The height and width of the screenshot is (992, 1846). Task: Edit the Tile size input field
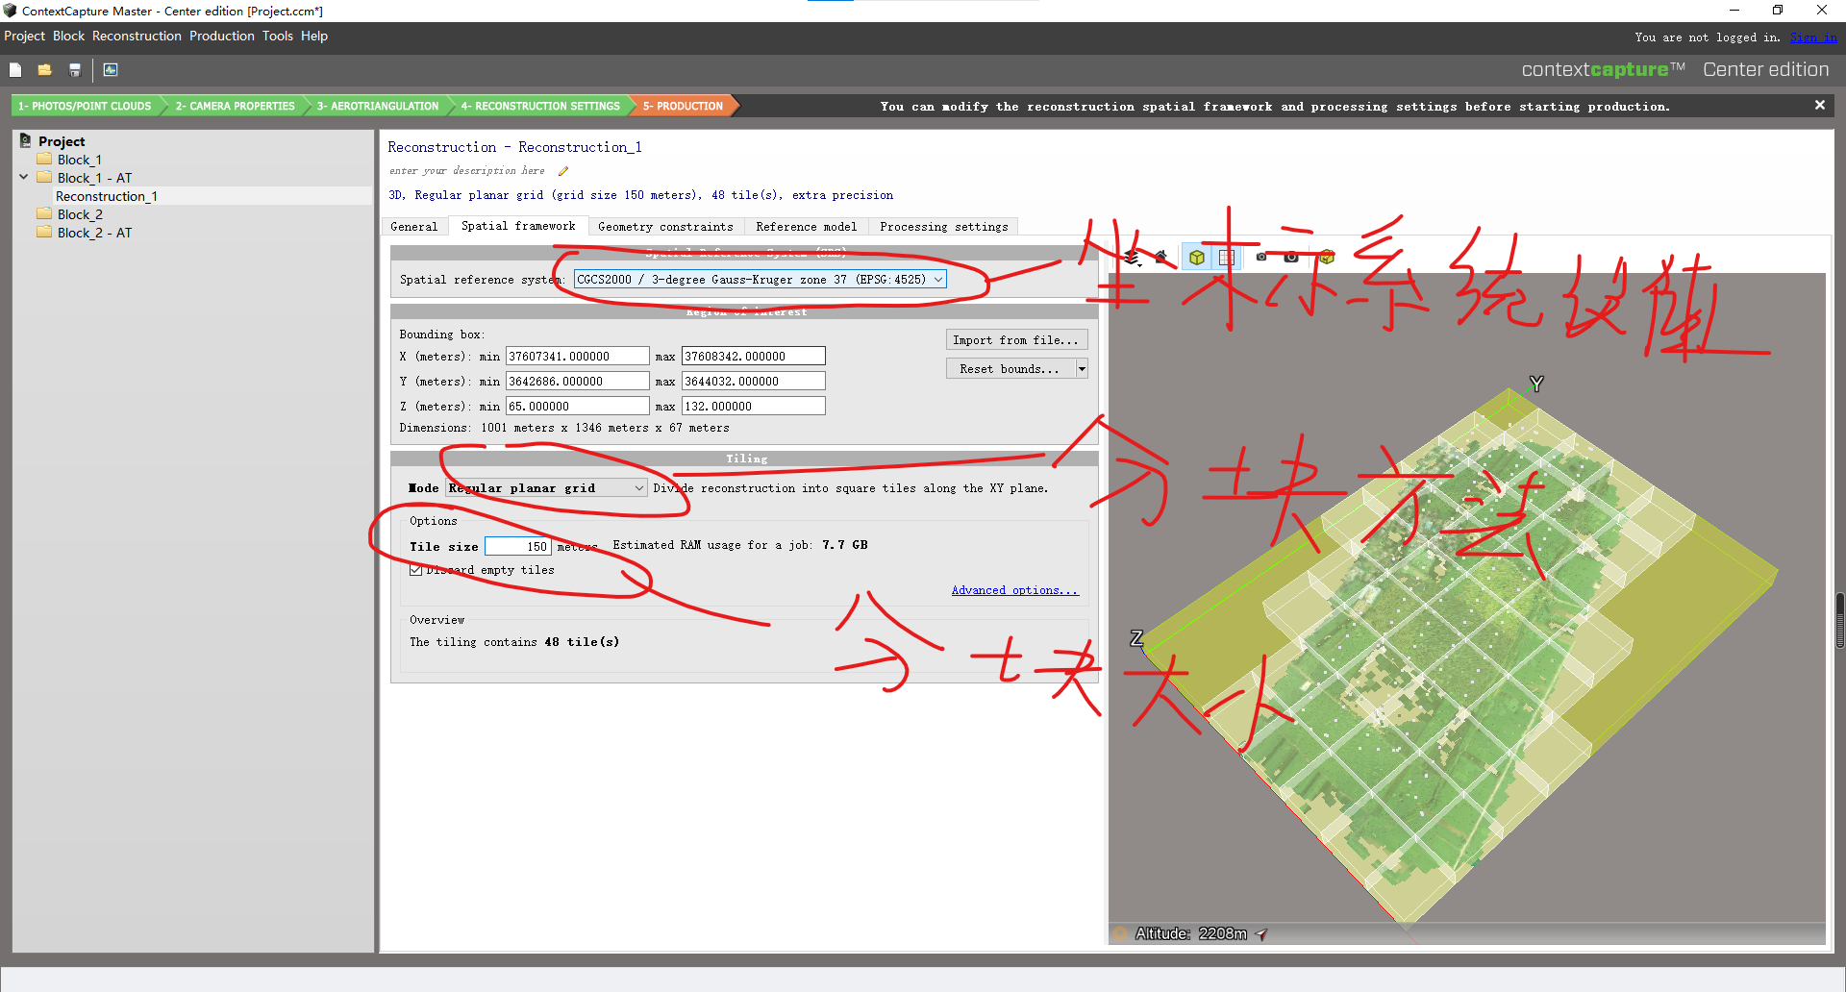point(517,546)
